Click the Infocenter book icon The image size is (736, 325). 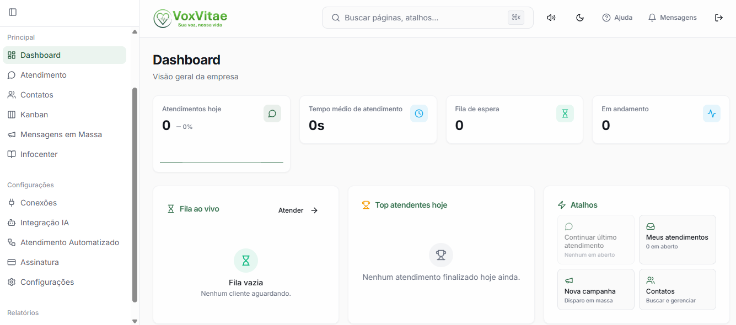click(x=12, y=154)
